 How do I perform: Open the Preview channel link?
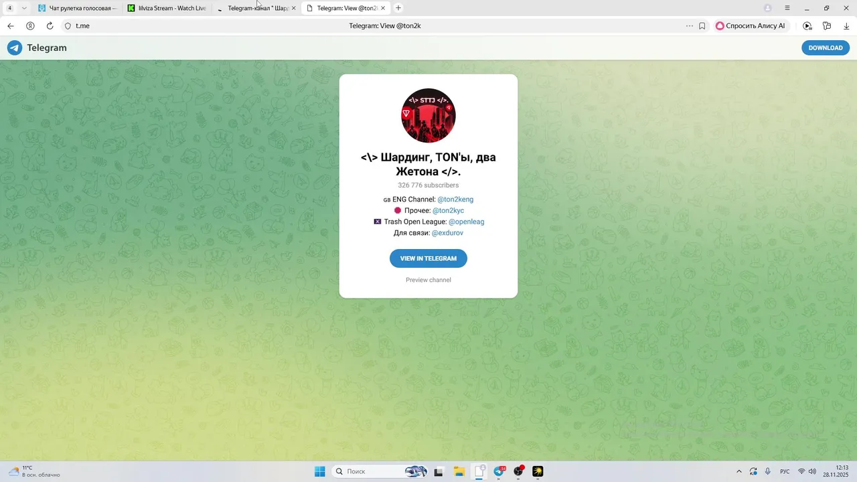click(428, 280)
